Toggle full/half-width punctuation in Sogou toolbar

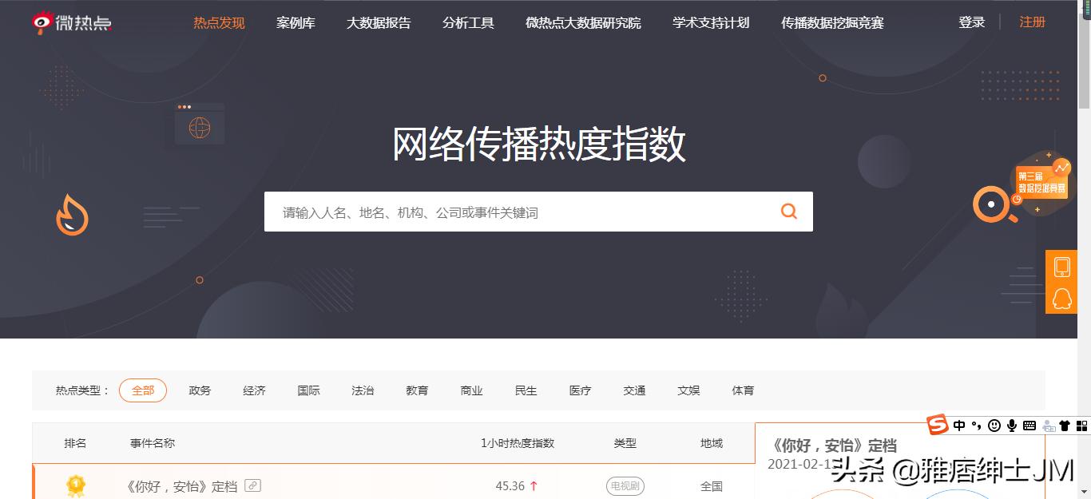point(976,426)
